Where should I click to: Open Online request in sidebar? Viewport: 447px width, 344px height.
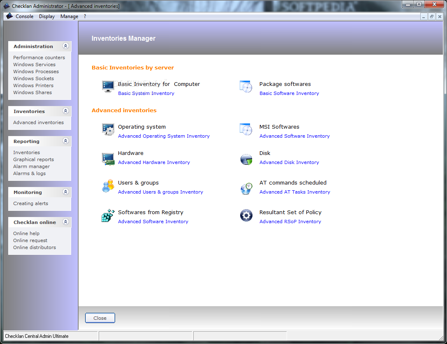point(30,240)
